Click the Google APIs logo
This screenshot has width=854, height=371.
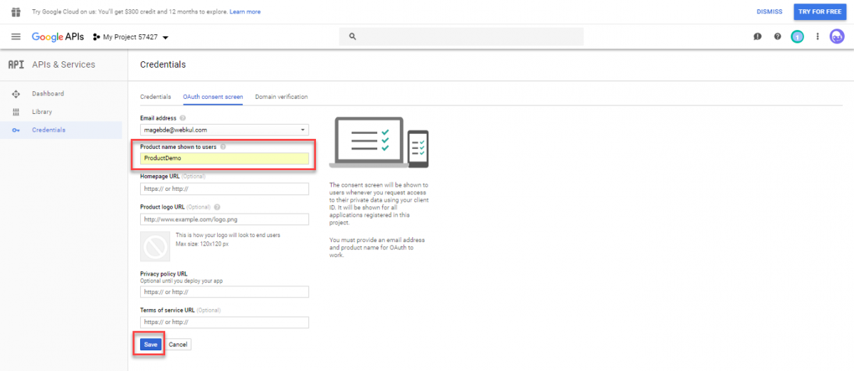(x=58, y=36)
